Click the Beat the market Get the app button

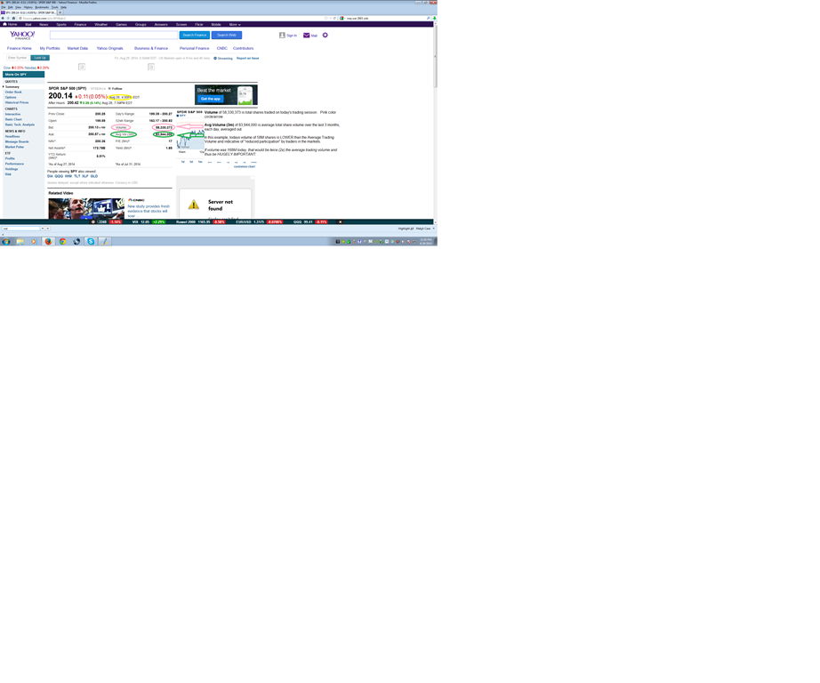click(210, 99)
